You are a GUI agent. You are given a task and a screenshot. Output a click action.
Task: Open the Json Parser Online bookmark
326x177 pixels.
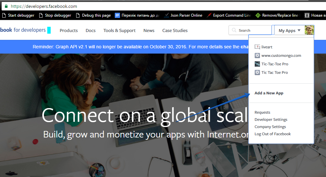pyautogui.click(x=183, y=15)
